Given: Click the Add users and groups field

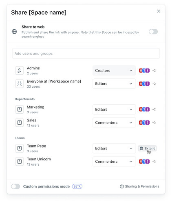Looking at the screenshot, I should [x=86, y=54].
